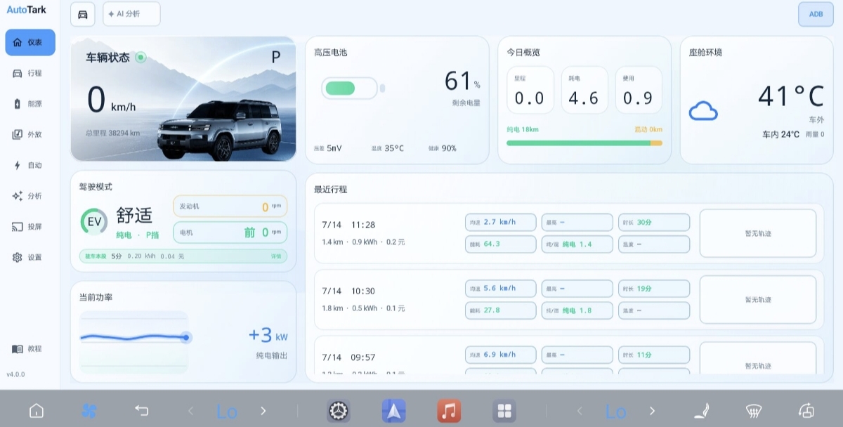Click the 均速 2.7 km/h chip
The height and width of the screenshot is (427, 843).
click(x=501, y=222)
